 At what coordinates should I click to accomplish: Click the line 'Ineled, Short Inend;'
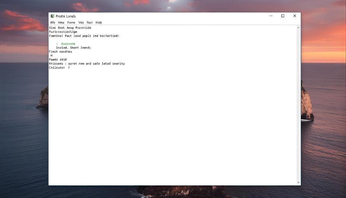click(x=73, y=48)
